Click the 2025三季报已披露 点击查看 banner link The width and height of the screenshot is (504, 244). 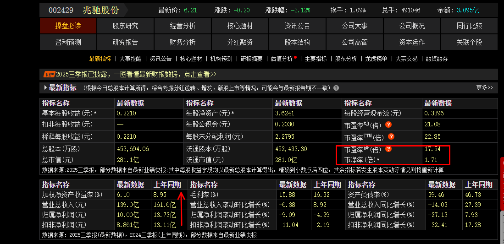click(x=136, y=75)
